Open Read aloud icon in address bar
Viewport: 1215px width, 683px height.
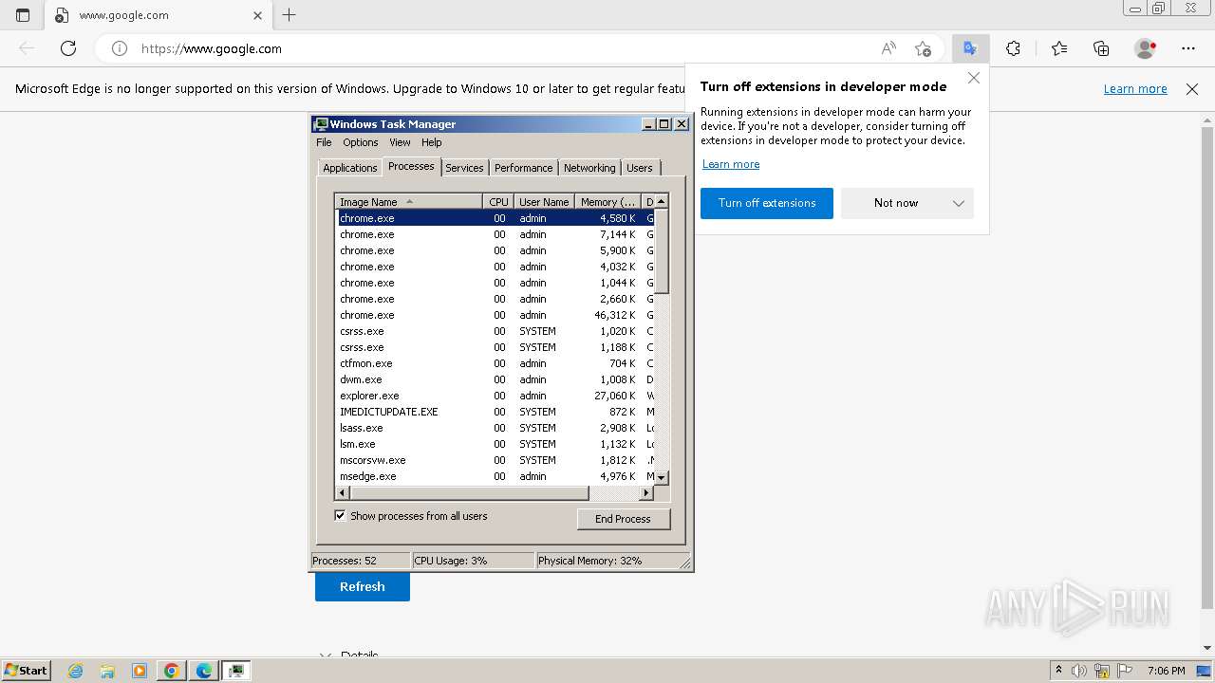click(x=888, y=48)
